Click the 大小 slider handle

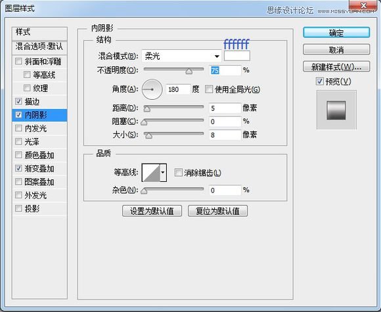tap(148, 135)
